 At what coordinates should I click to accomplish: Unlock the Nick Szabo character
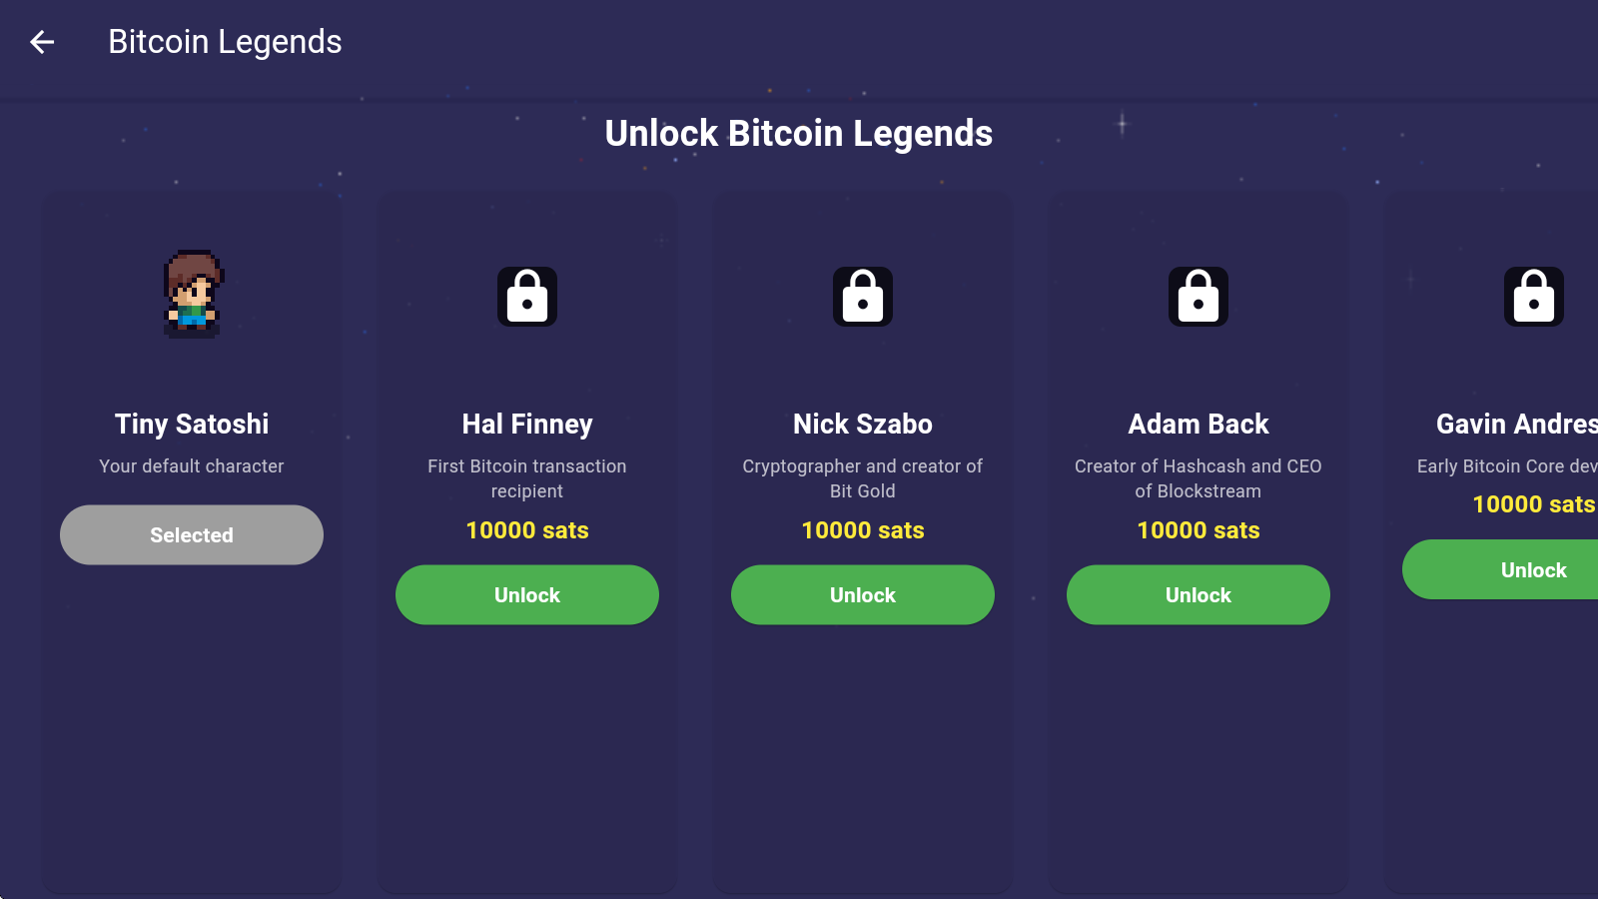863,595
